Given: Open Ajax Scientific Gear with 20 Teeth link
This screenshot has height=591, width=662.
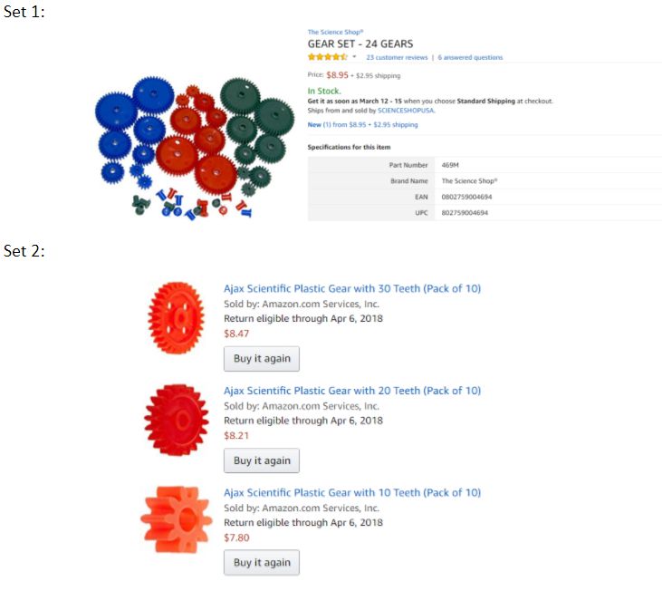Looking at the screenshot, I should tap(352, 391).
